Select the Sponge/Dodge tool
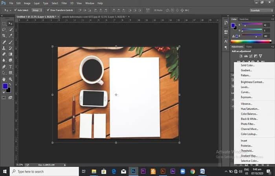This screenshot has width=275, height=176. click(10, 60)
